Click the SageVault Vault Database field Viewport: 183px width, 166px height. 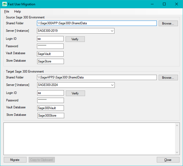pyautogui.click(x=50, y=54)
